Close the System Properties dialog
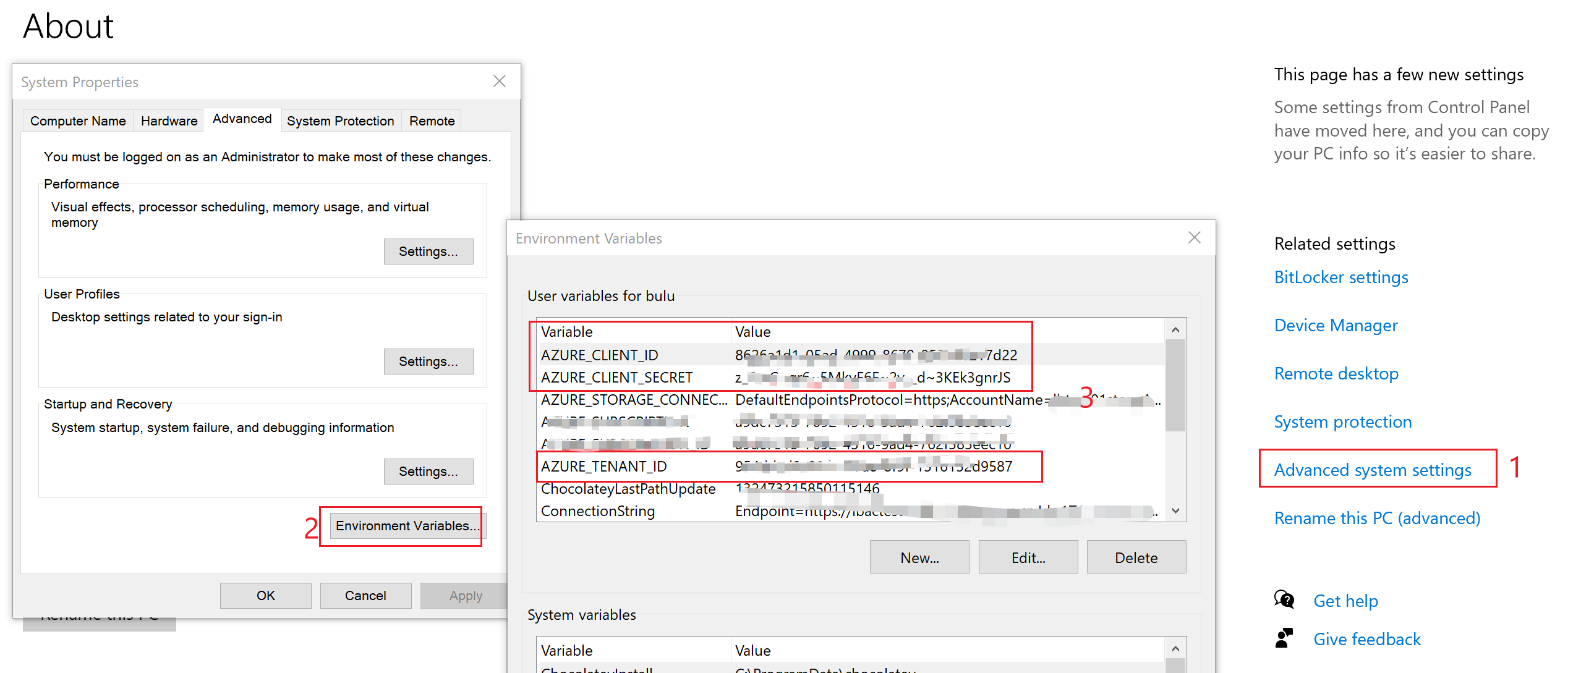1581x673 pixels. tap(500, 81)
